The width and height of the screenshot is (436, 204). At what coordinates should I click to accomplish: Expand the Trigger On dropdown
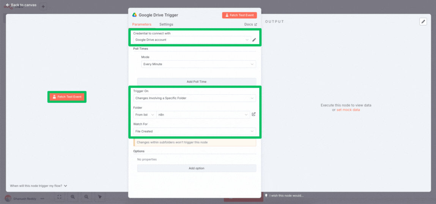194,98
